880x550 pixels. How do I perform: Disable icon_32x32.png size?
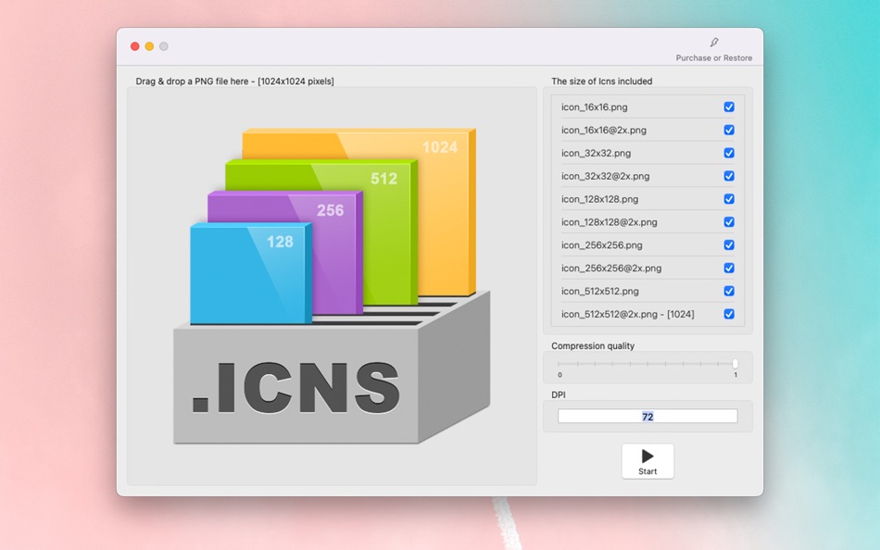[729, 153]
